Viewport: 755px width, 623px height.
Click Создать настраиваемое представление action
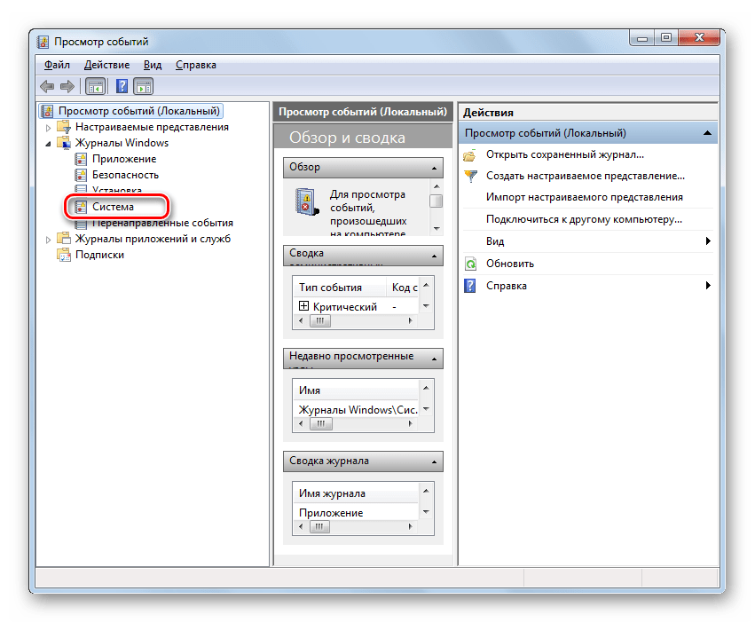tap(585, 177)
